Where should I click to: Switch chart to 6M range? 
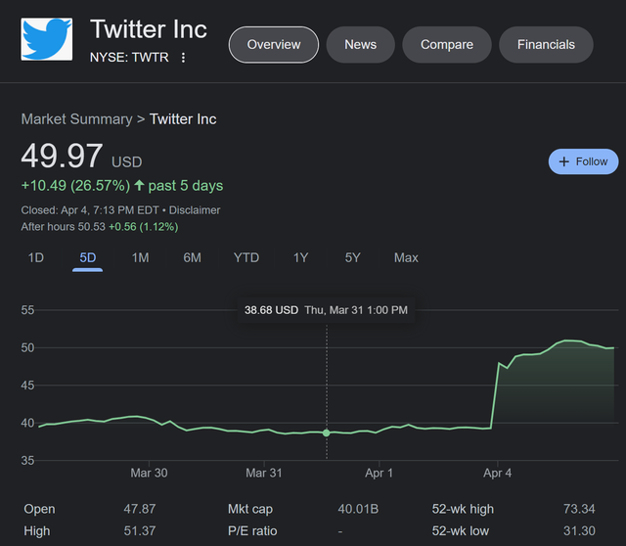[x=192, y=257]
